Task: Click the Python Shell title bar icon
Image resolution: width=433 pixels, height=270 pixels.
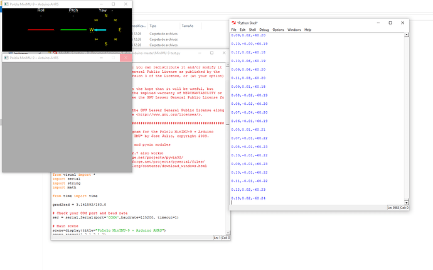Action: click(x=234, y=23)
